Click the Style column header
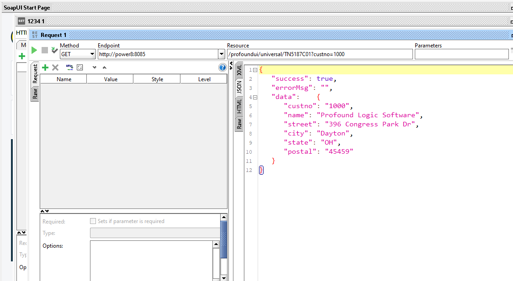513x281 pixels. point(157,79)
